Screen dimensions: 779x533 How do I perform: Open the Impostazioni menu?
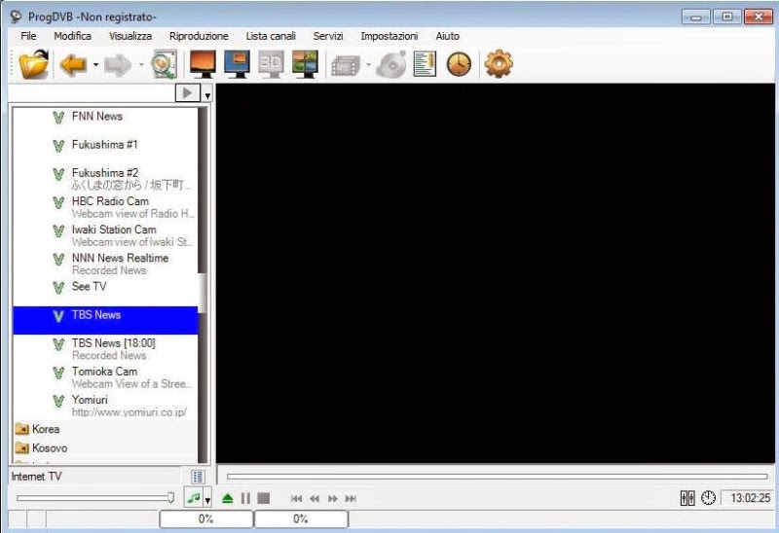tap(389, 36)
